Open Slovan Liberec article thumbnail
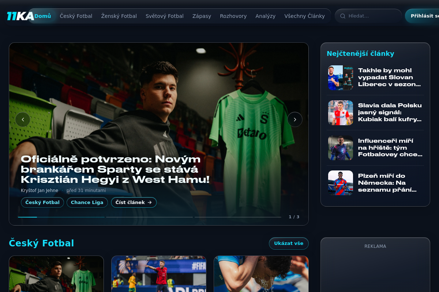The width and height of the screenshot is (439, 292). [x=341, y=78]
